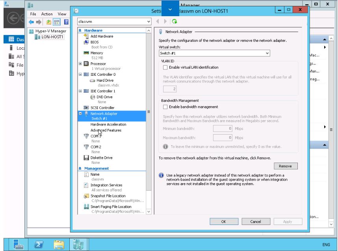Click the Show/Hide console tree toolbar icon
The height and width of the screenshot is (251, 338).
pos(57,22)
